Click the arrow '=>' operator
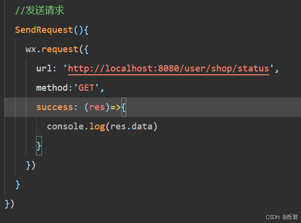 [116, 107]
